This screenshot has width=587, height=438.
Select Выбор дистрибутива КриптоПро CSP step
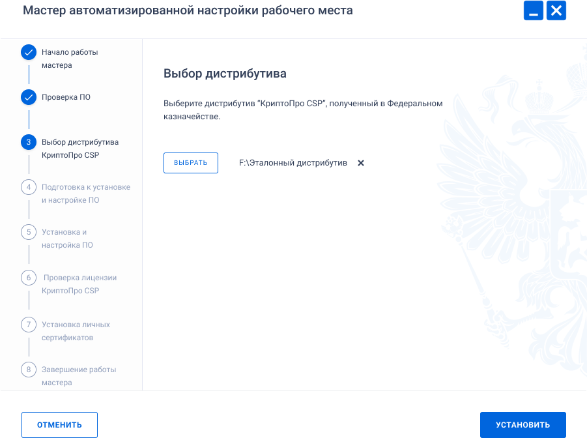(80, 149)
